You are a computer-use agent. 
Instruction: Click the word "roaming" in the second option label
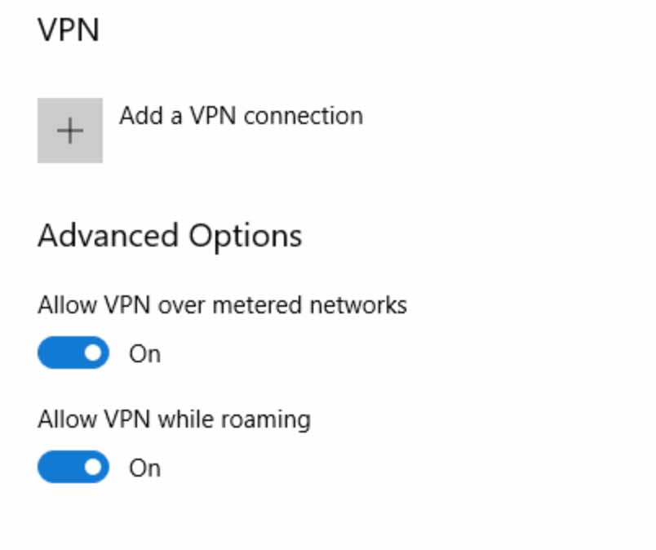click(268, 420)
